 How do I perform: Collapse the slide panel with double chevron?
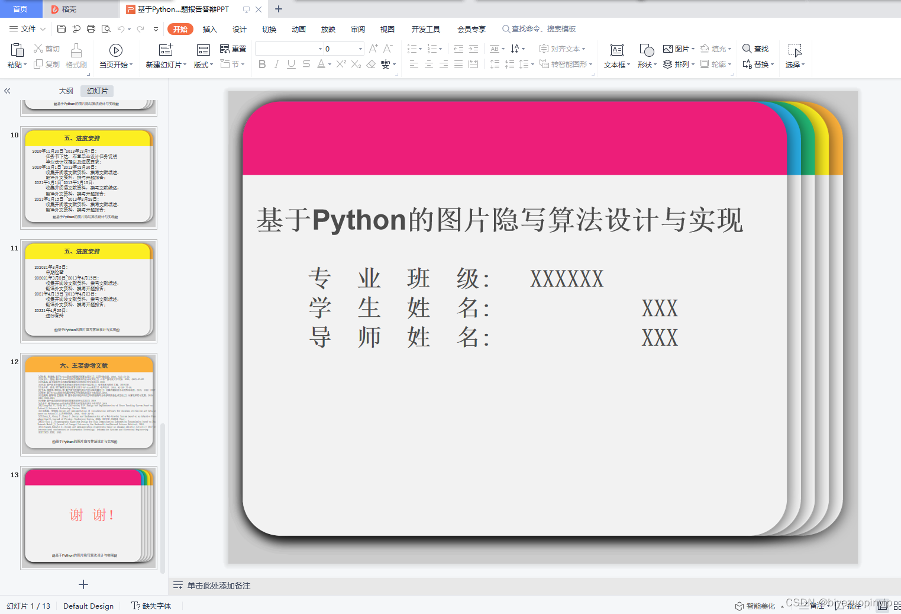[x=7, y=91]
